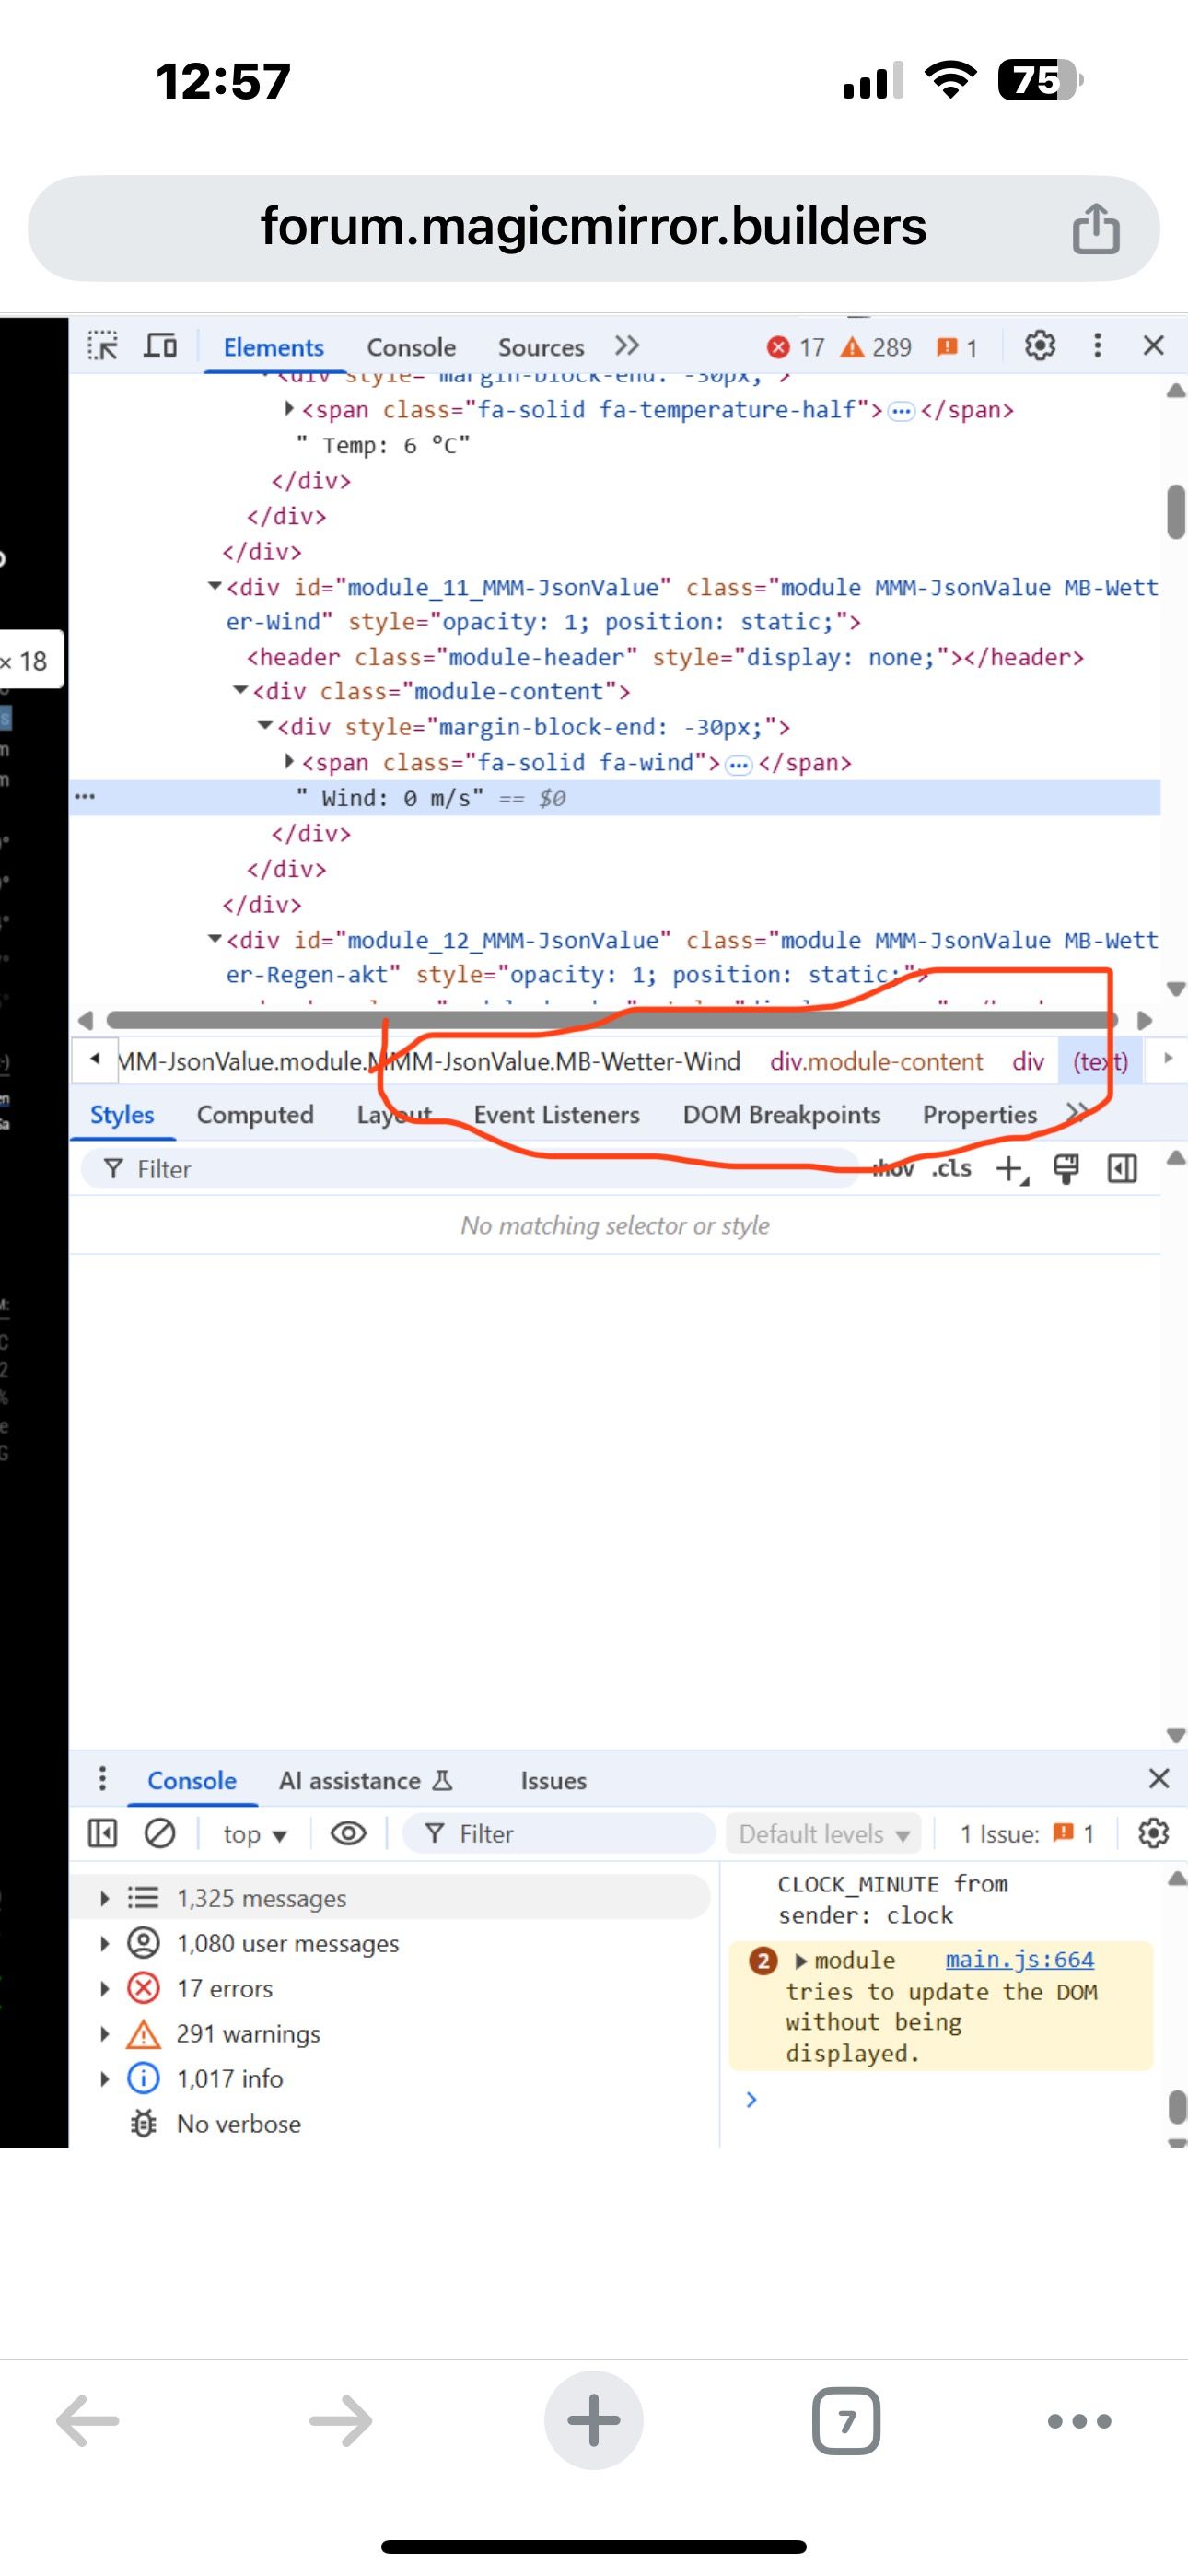Click the new style rule plus icon
1188x2576 pixels.
coord(1011,1168)
